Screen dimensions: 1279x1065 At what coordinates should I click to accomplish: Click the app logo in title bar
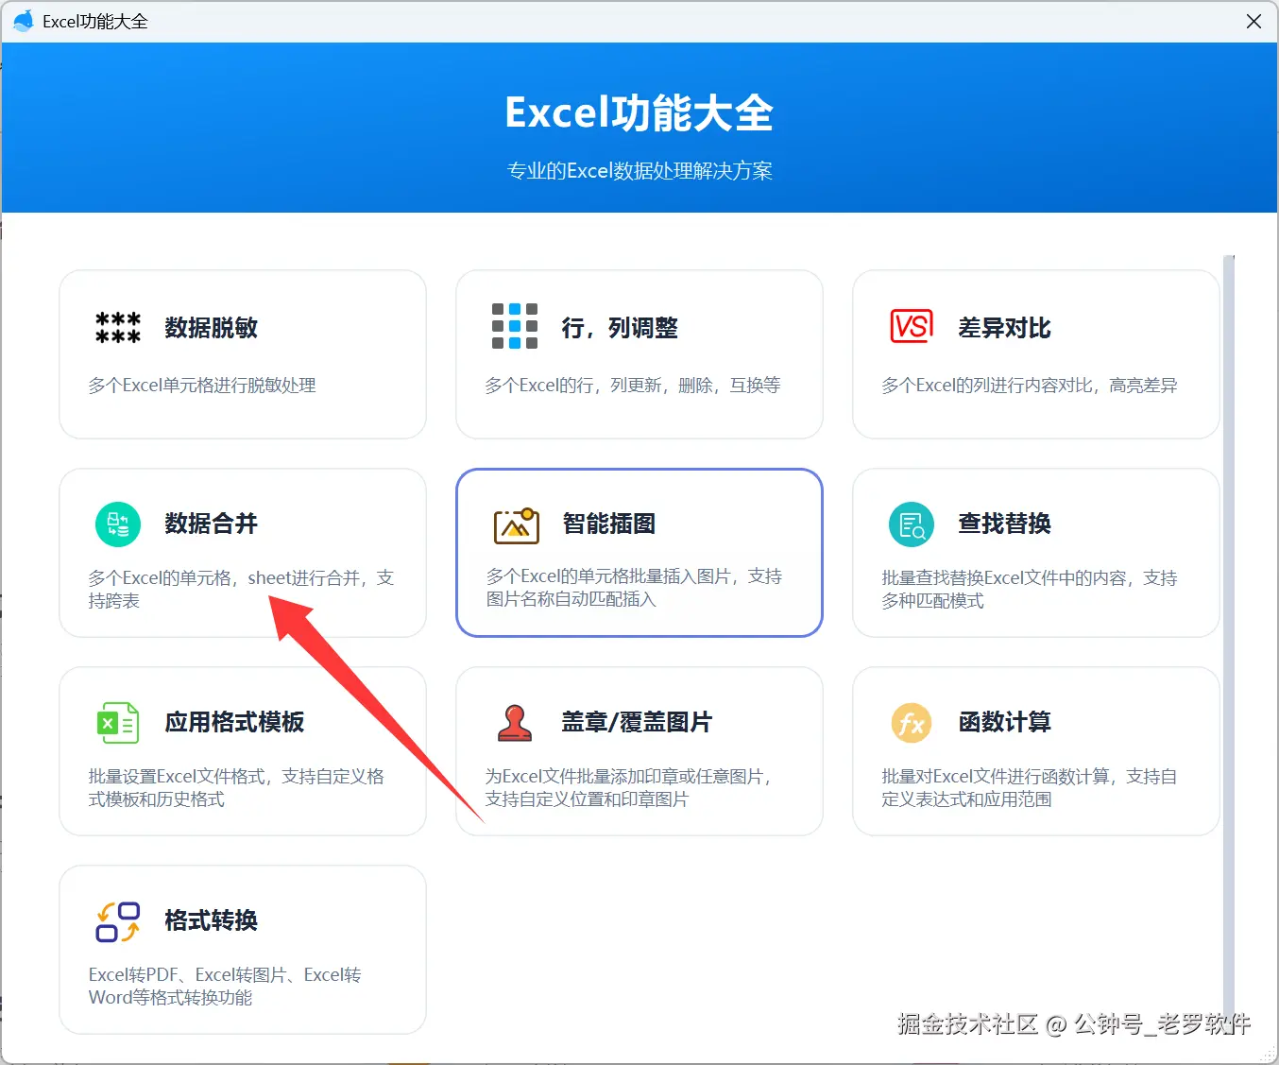click(24, 21)
